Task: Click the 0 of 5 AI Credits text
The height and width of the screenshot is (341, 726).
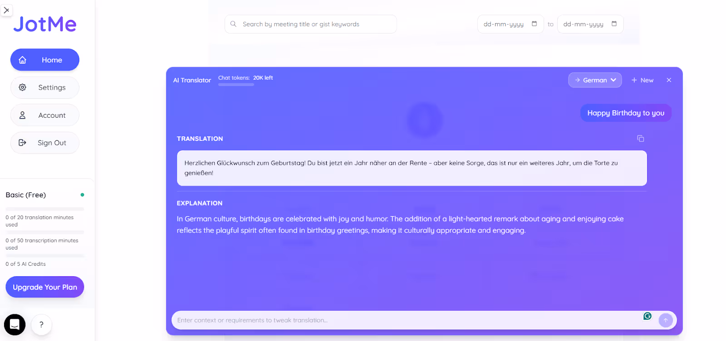Action: click(x=26, y=264)
